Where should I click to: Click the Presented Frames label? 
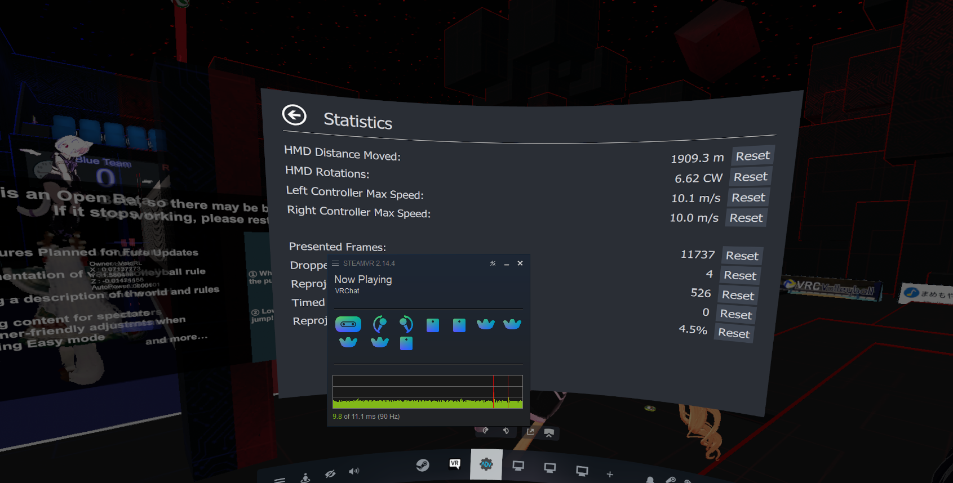[338, 247]
